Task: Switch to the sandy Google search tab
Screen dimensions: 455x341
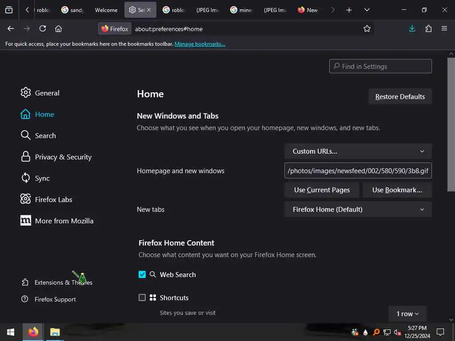Action: pos(72,10)
